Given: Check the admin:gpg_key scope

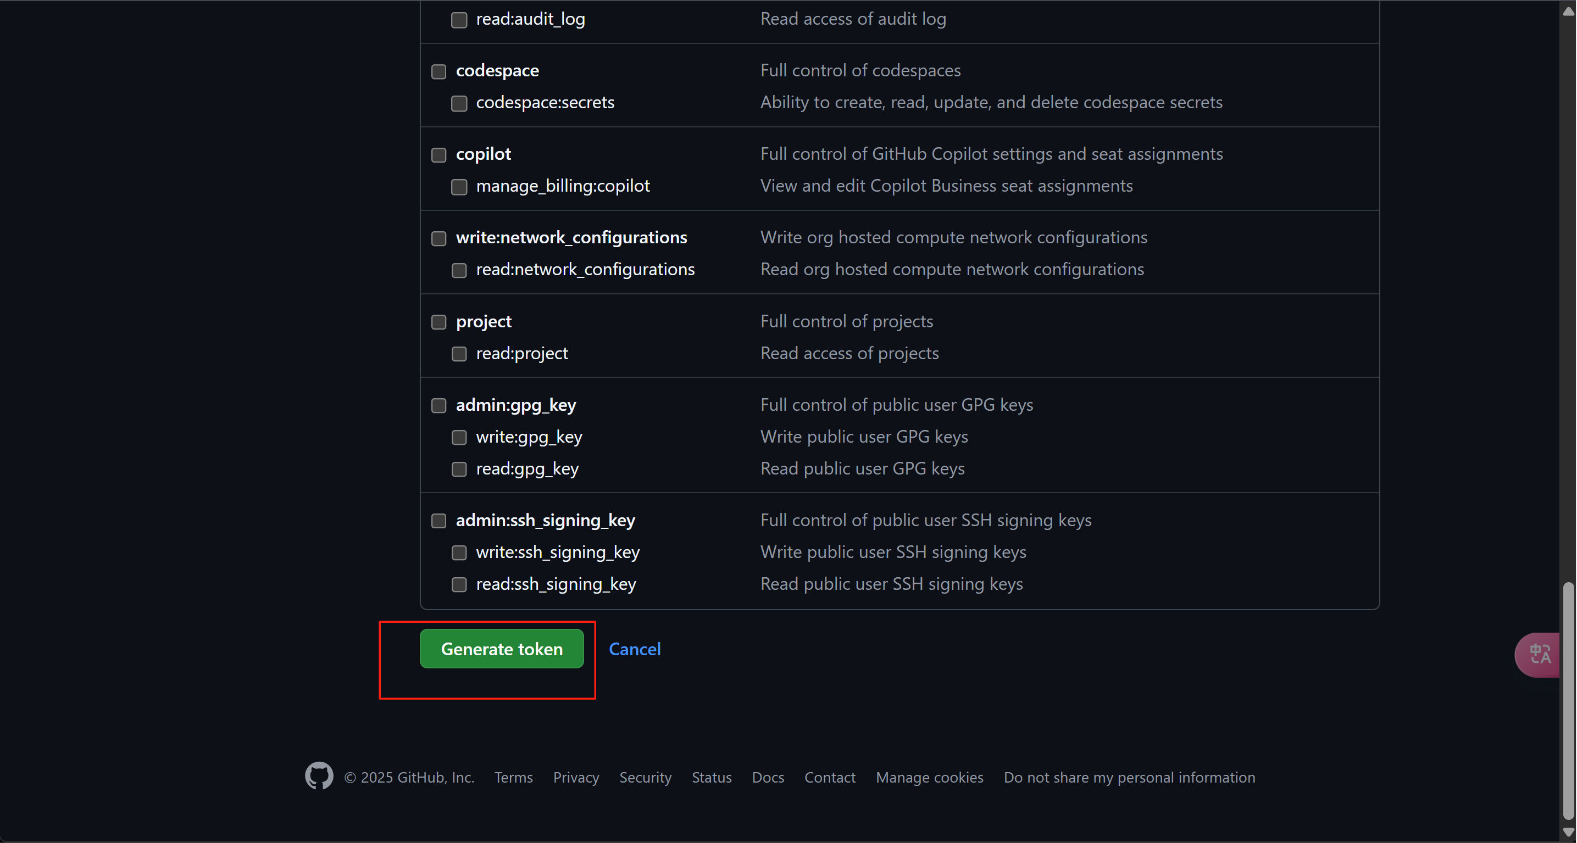Looking at the screenshot, I should pyautogui.click(x=438, y=406).
